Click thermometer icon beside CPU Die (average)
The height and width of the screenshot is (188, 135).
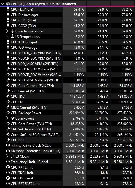(8, 15)
